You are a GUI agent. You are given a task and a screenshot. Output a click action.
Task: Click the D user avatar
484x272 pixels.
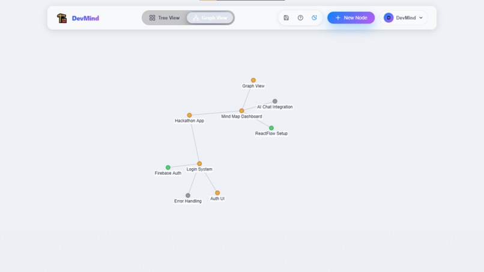(x=389, y=18)
